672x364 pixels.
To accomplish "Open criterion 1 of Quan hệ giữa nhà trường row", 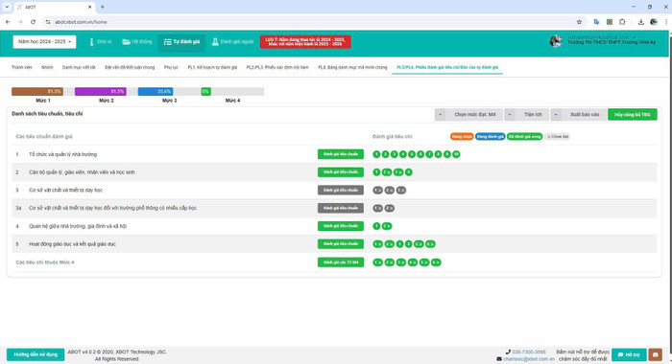I will coord(376,226).
